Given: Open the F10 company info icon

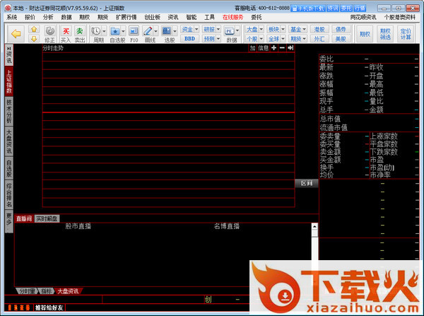Looking at the screenshot, I should tap(134, 31).
